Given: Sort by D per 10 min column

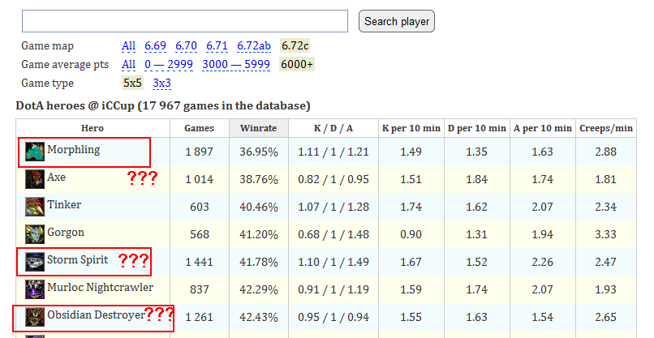Looking at the screenshot, I should 477,128.
